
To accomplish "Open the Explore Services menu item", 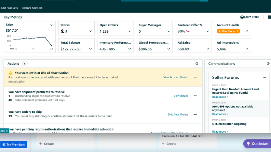I will (x=32, y=8).
